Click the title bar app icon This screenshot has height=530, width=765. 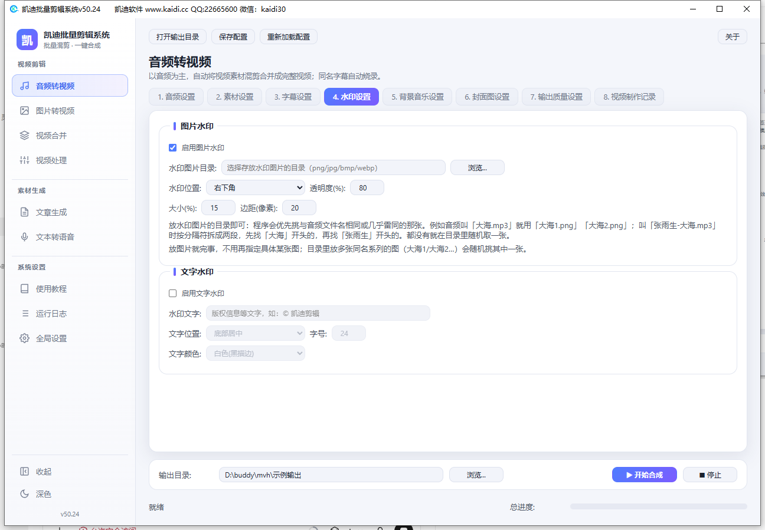coord(14,9)
